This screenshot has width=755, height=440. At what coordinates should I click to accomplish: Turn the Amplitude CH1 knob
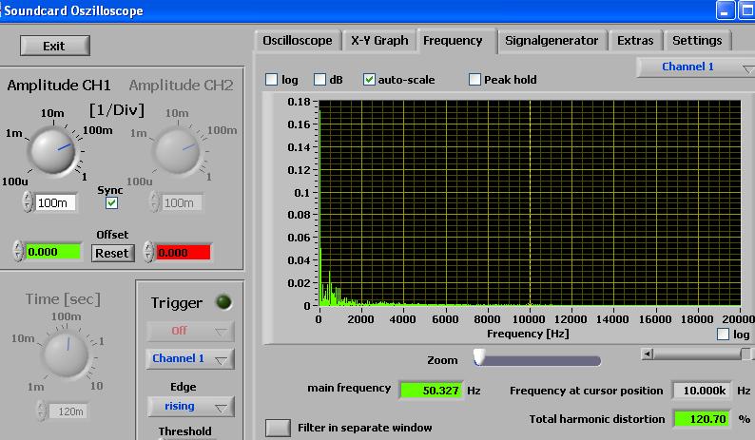(x=52, y=150)
